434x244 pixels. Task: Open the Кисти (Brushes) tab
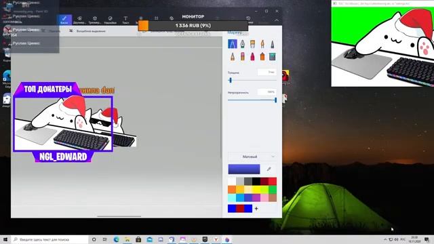click(x=64, y=20)
